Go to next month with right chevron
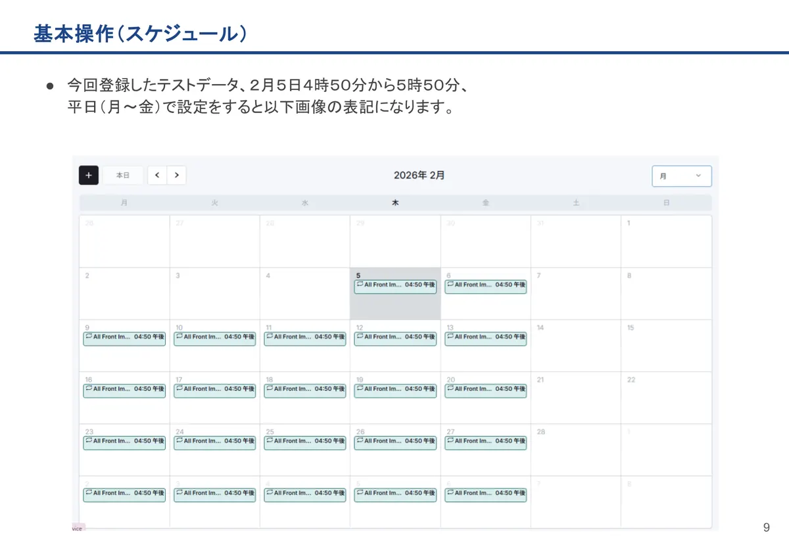The height and width of the screenshot is (558, 789). (176, 175)
